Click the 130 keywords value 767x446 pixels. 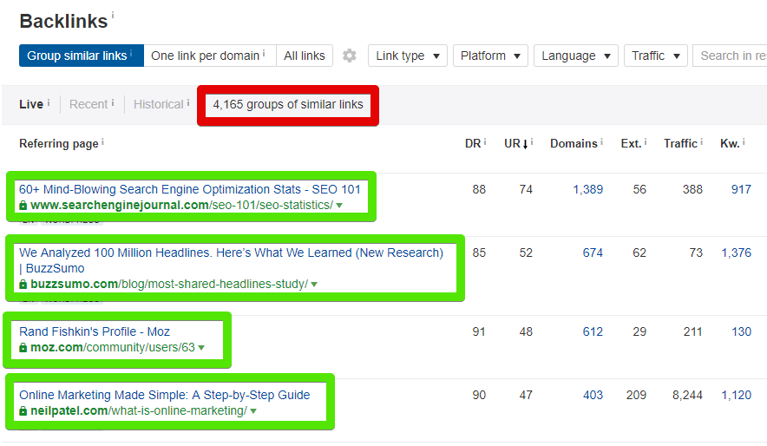coord(741,331)
